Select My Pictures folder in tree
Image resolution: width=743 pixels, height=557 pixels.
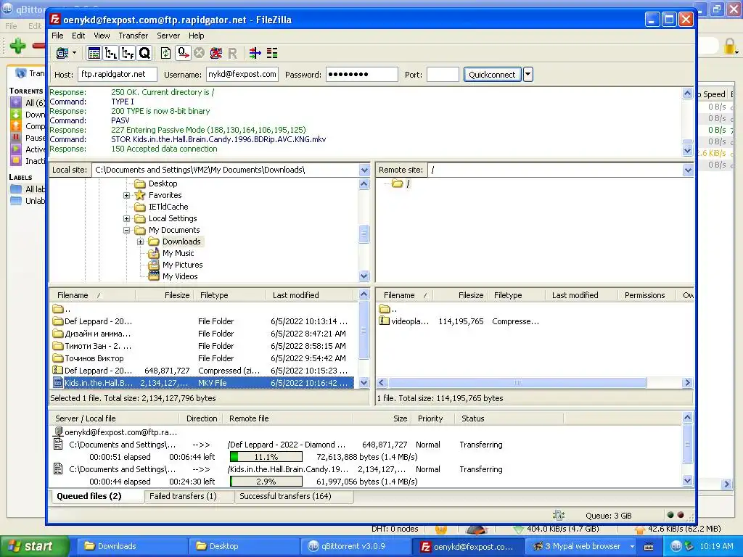click(x=182, y=265)
